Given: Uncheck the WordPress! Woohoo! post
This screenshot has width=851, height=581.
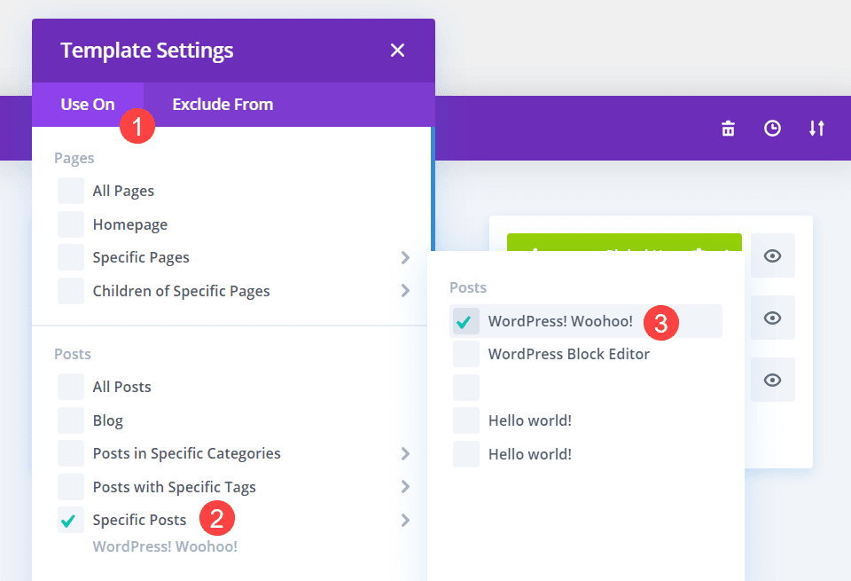Looking at the screenshot, I should coord(465,321).
